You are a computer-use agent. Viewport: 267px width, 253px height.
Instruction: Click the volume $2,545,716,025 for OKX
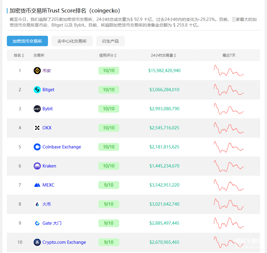pyautogui.click(x=164, y=128)
